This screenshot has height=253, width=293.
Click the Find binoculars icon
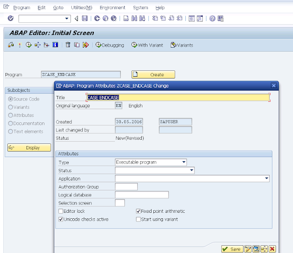click(134, 18)
